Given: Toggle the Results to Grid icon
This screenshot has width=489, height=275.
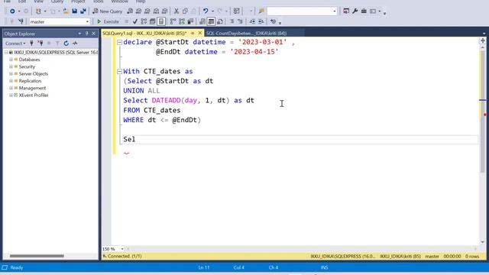Looking at the screenshot, I should (x=211, y=21).
